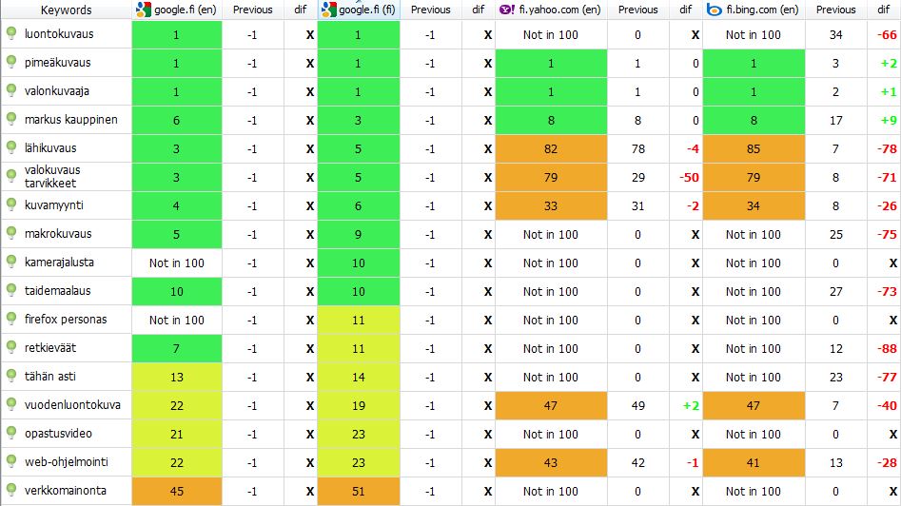Click the yellow google.fi (en) cell for opastusvideo
901x506 pixels.
tap(176, 434)
